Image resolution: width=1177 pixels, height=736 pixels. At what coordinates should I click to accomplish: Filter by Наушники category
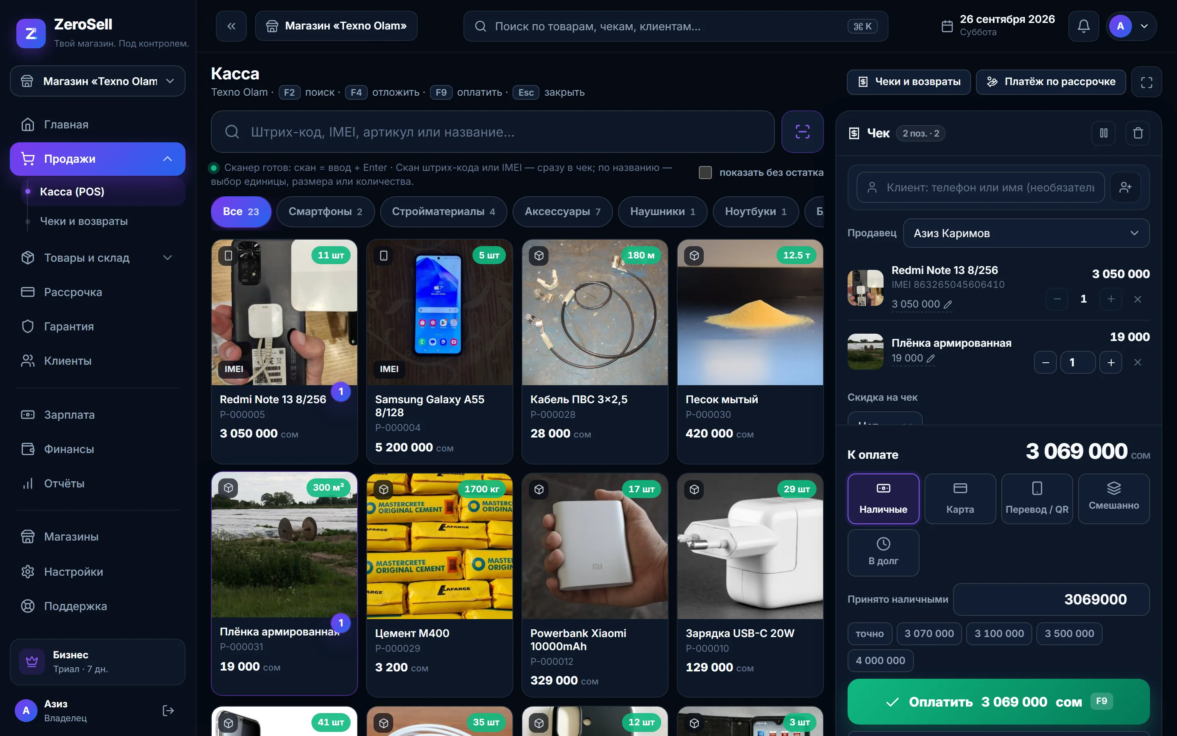point(662,212)
